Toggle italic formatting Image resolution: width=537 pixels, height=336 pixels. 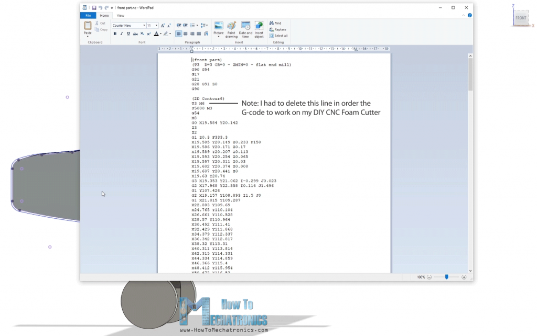coord(121,33)
